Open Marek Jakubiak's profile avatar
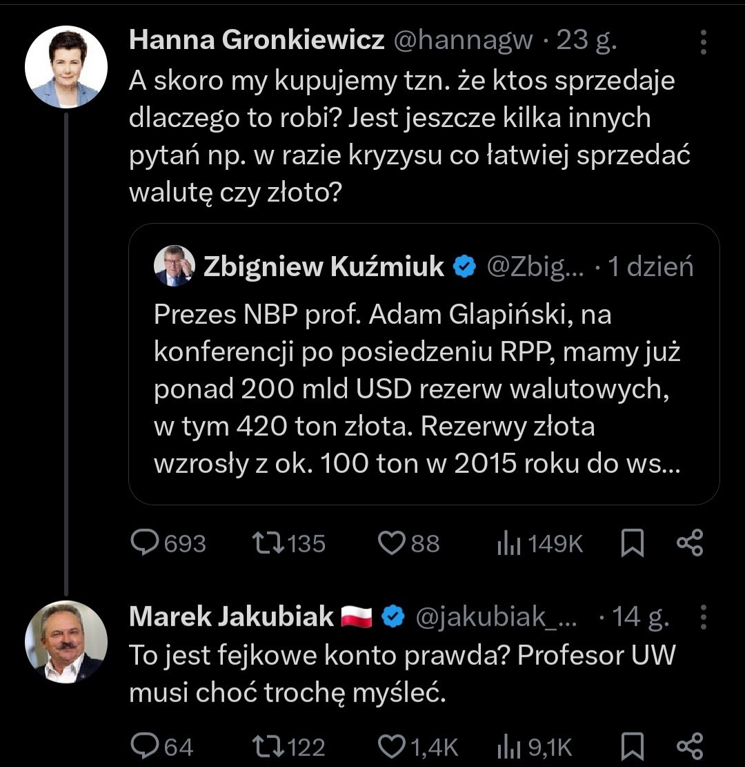The width and height of the screenshot is (745, 767). point(66,642)
